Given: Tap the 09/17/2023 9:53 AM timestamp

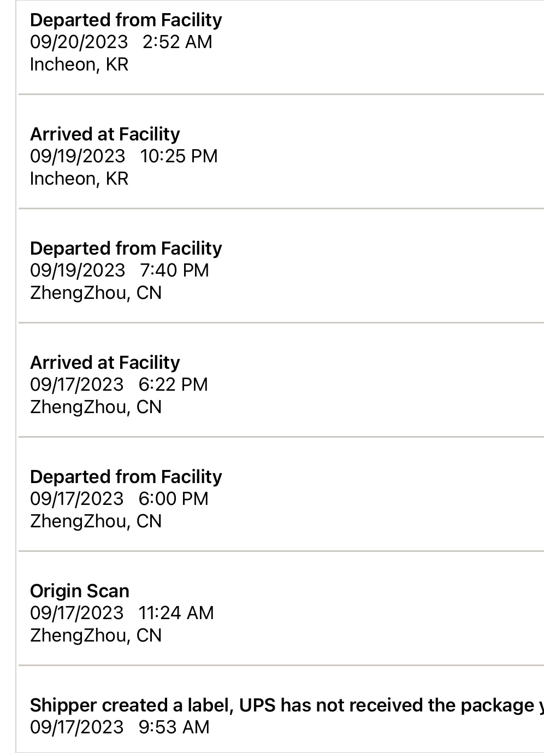Looking at the screenshot, I should tap(120, 727).
